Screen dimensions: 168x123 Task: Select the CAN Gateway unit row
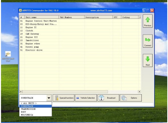click(32, 34)
